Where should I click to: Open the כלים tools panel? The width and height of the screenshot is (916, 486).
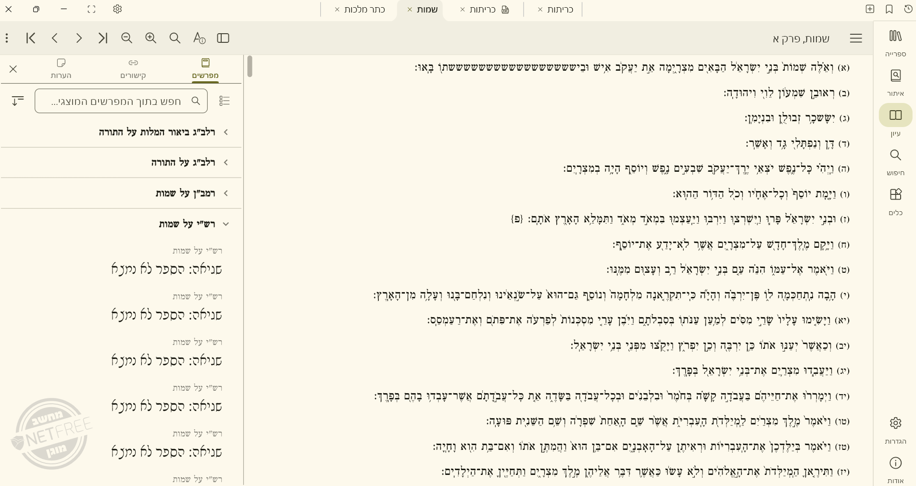pos(894,201)
